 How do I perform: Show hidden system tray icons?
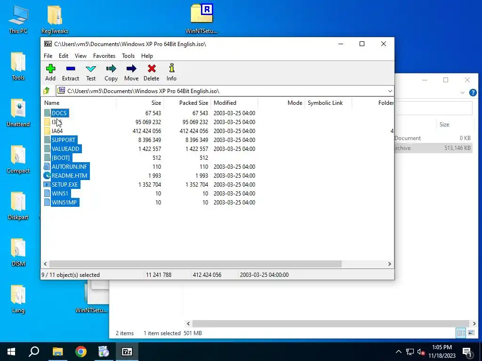[x=398, y=352]
